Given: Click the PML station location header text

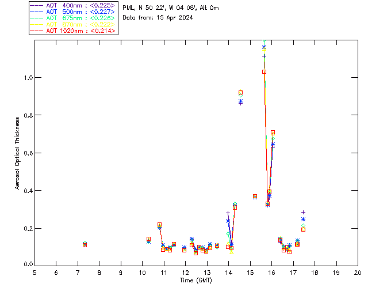Looking at the screenshot, I should (x=171, y=7).
